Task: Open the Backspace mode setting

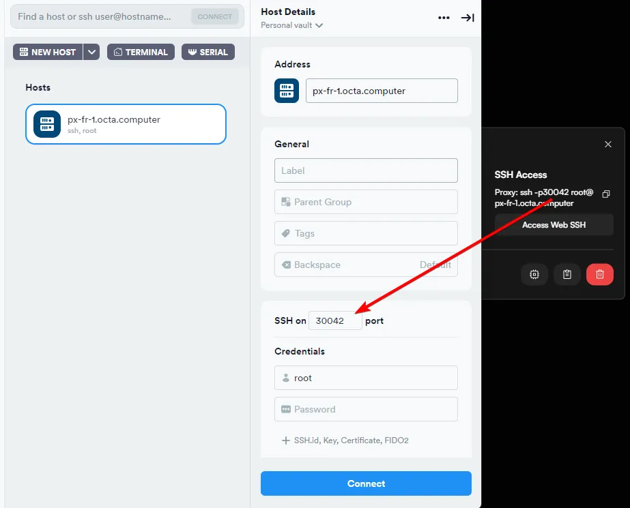Action: (366, 265)
